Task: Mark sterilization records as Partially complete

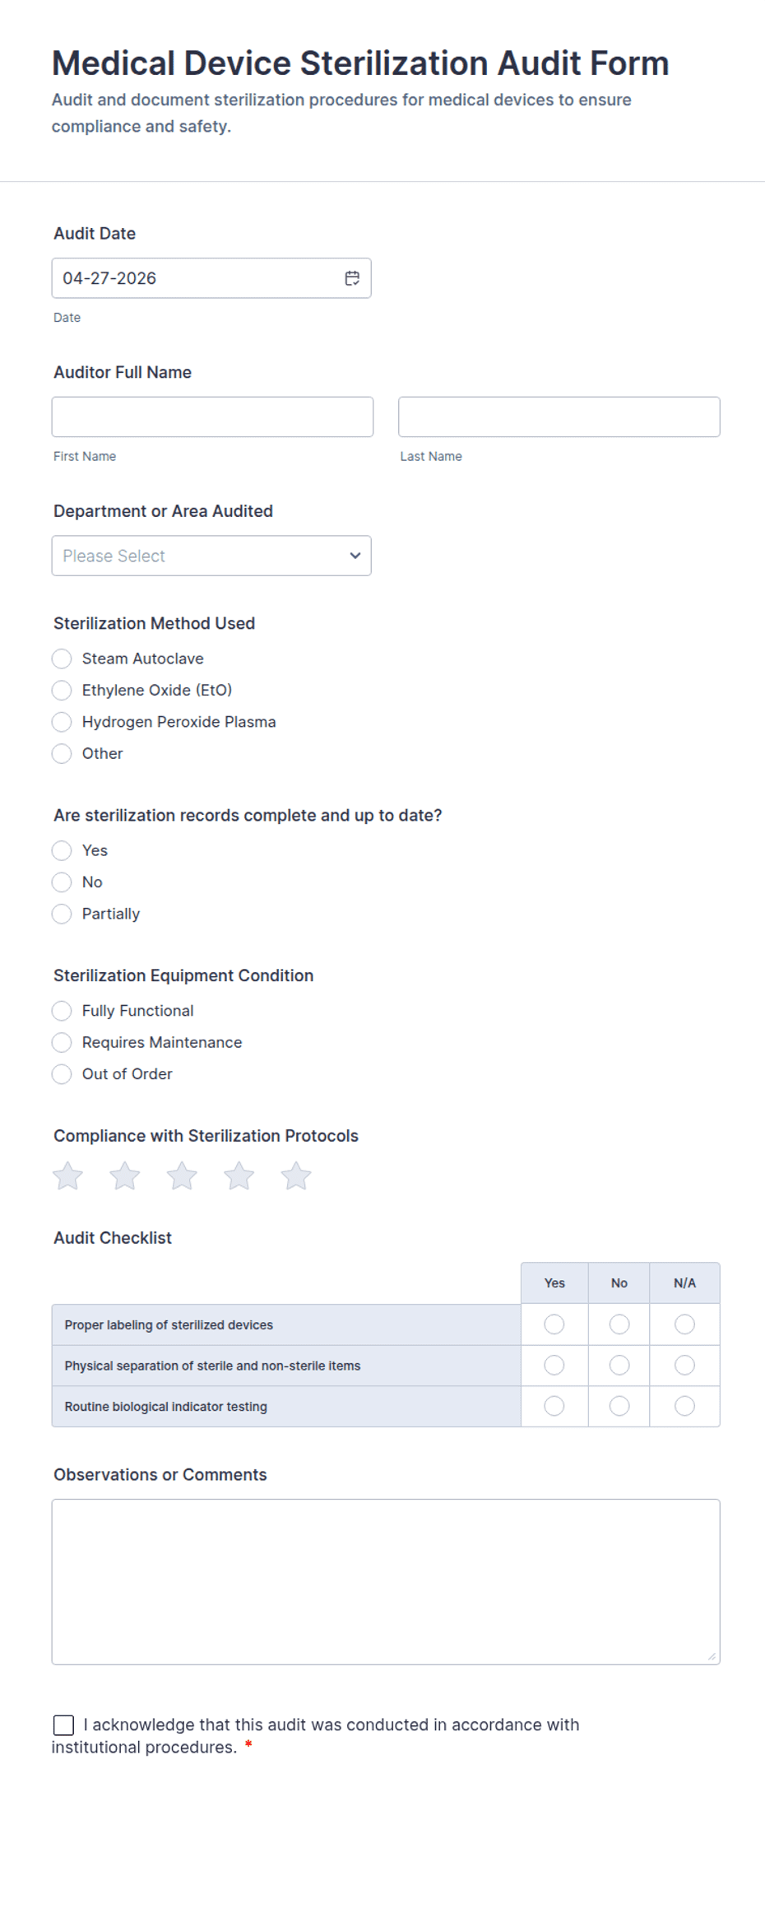Action: 62,914
